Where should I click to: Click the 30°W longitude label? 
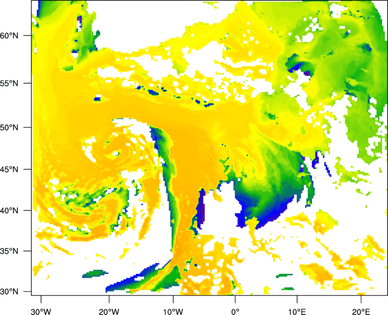(41, 312)
